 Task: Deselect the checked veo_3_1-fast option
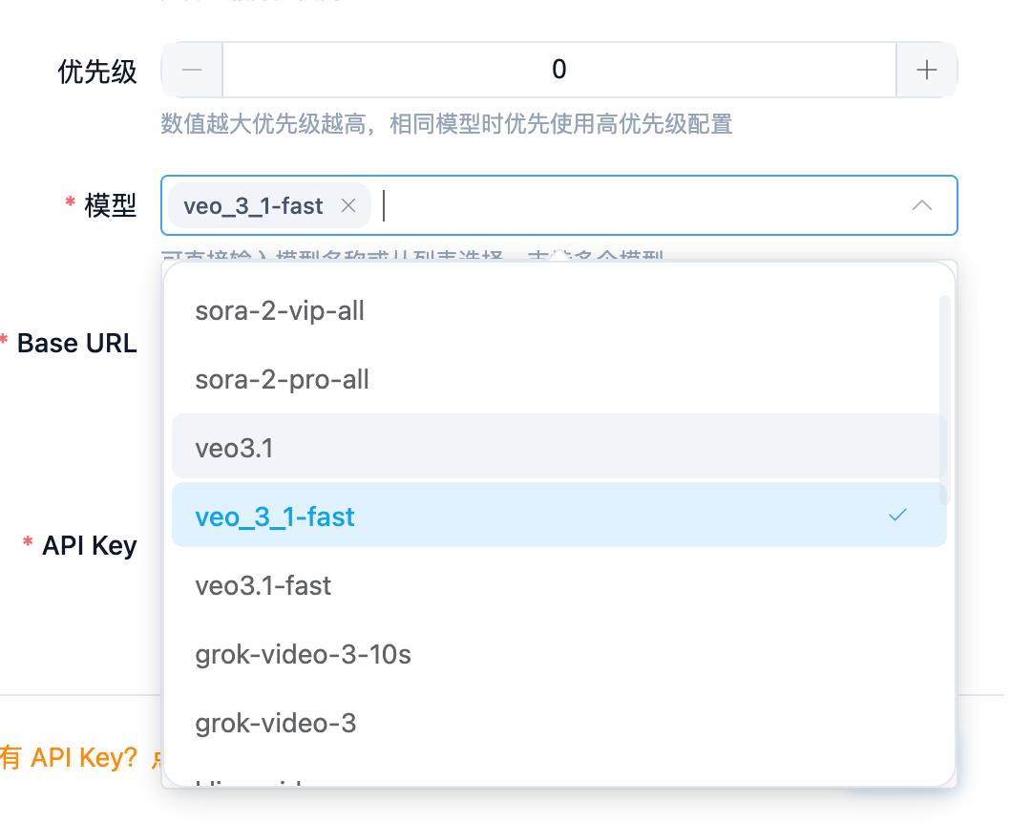pos(275,517)
